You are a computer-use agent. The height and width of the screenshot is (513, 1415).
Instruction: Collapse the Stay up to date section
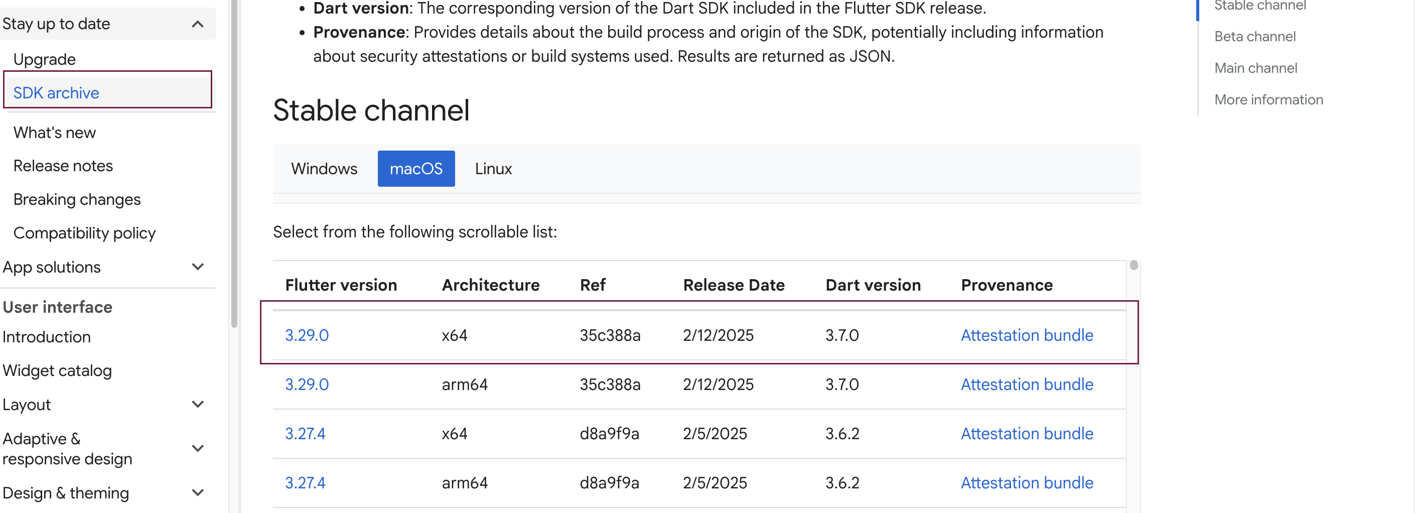pyautogui.click(x=197, y=24)
